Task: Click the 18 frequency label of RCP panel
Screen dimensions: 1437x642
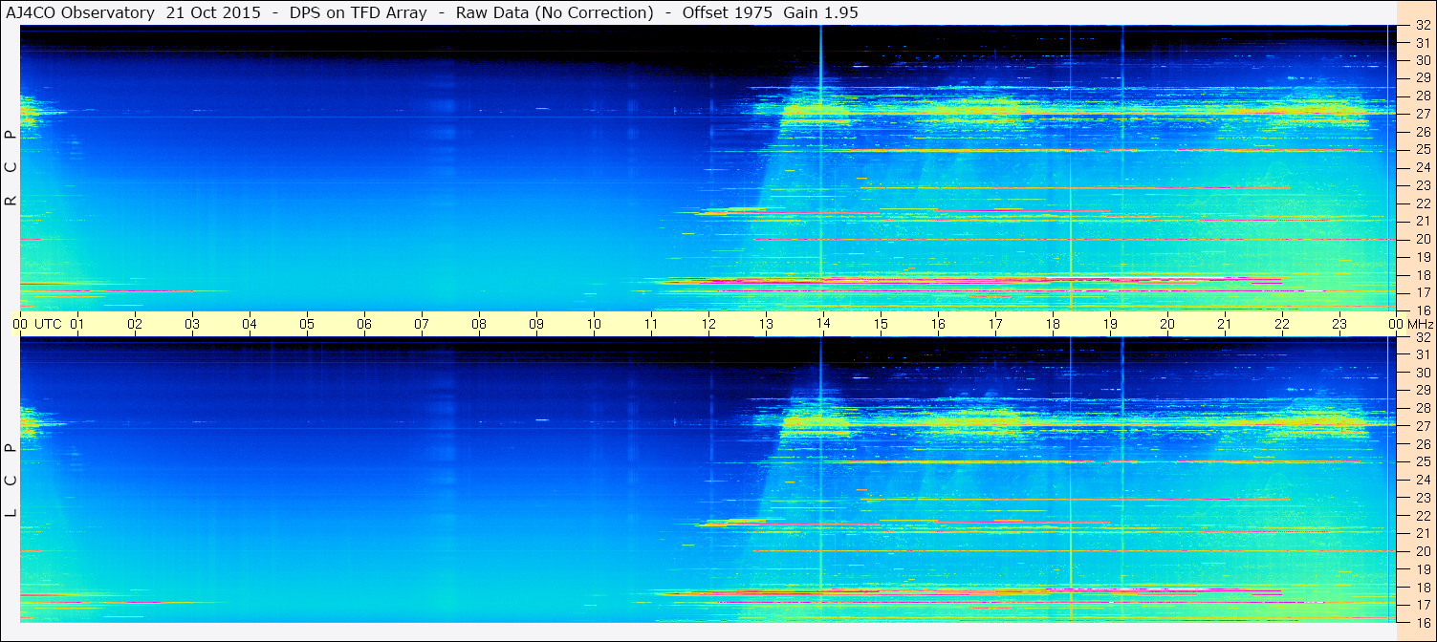Action: (1423, 274)
